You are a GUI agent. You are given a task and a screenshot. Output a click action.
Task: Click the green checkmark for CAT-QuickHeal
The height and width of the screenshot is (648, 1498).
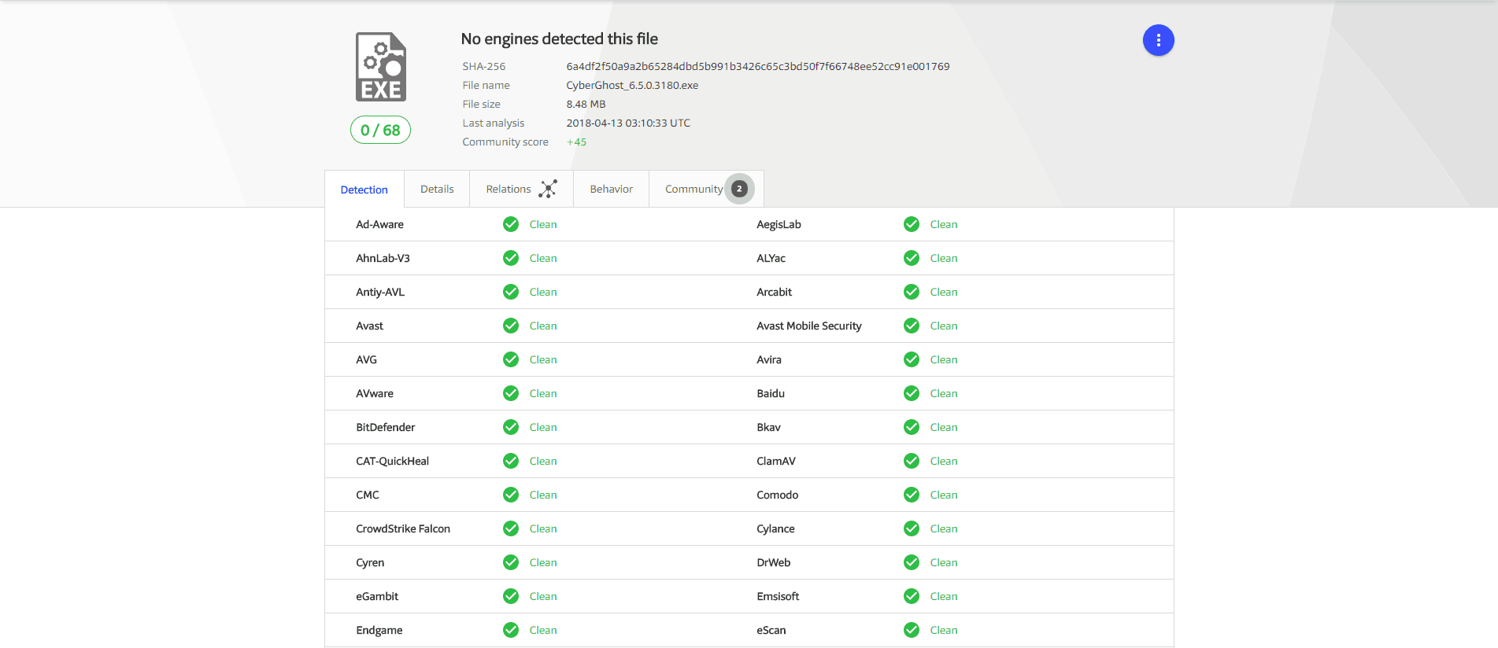[511, 461]
